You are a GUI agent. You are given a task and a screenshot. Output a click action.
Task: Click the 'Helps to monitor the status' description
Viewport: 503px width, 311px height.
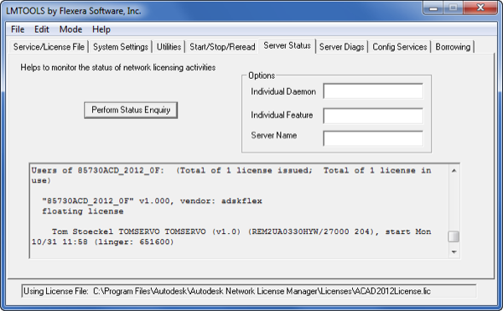coord(118,67)
